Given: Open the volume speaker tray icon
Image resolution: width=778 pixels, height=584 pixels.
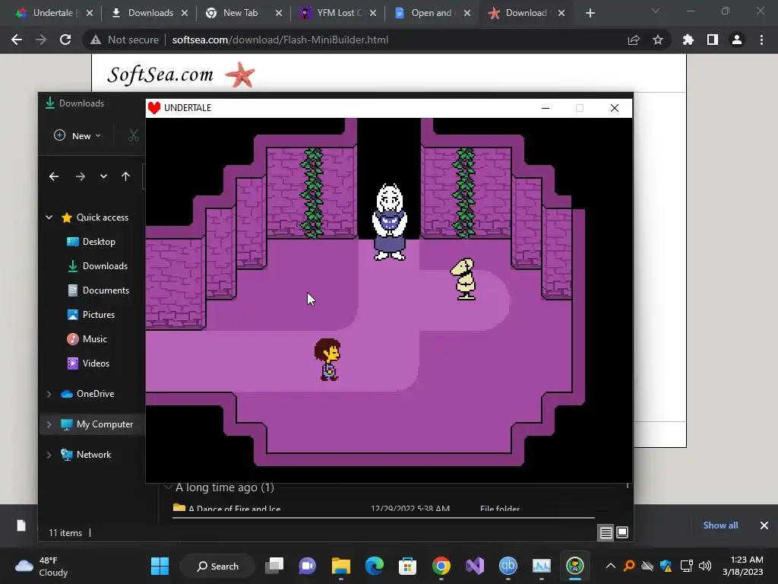Looking at the screenshot, I should pyautogui.click(x=704, y=566).
